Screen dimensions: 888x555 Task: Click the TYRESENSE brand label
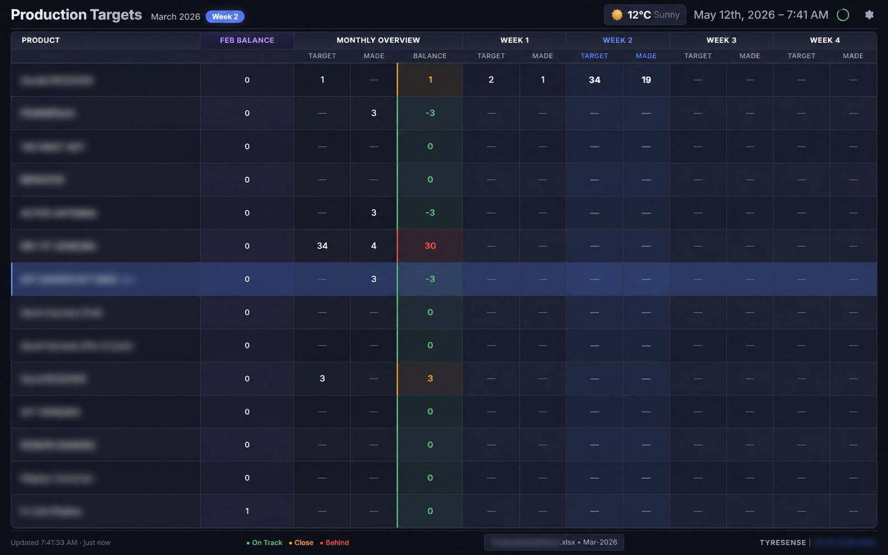[x=783, y=543]
